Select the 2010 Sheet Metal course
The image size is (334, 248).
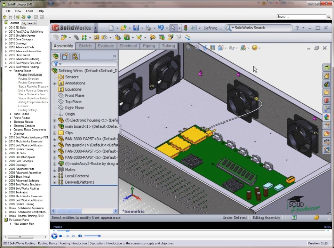click(x=19, y=55)
